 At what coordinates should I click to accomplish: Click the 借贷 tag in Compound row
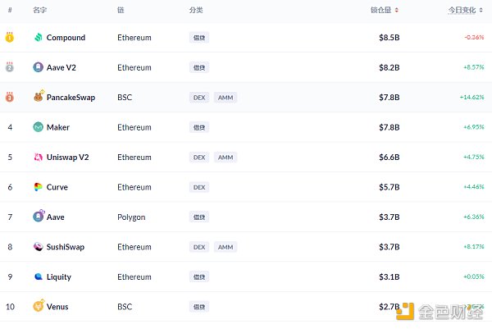coord(198,38)
